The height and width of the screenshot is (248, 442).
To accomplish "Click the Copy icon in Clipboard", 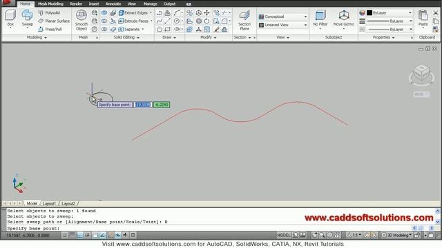I will [x=436, y=21].
